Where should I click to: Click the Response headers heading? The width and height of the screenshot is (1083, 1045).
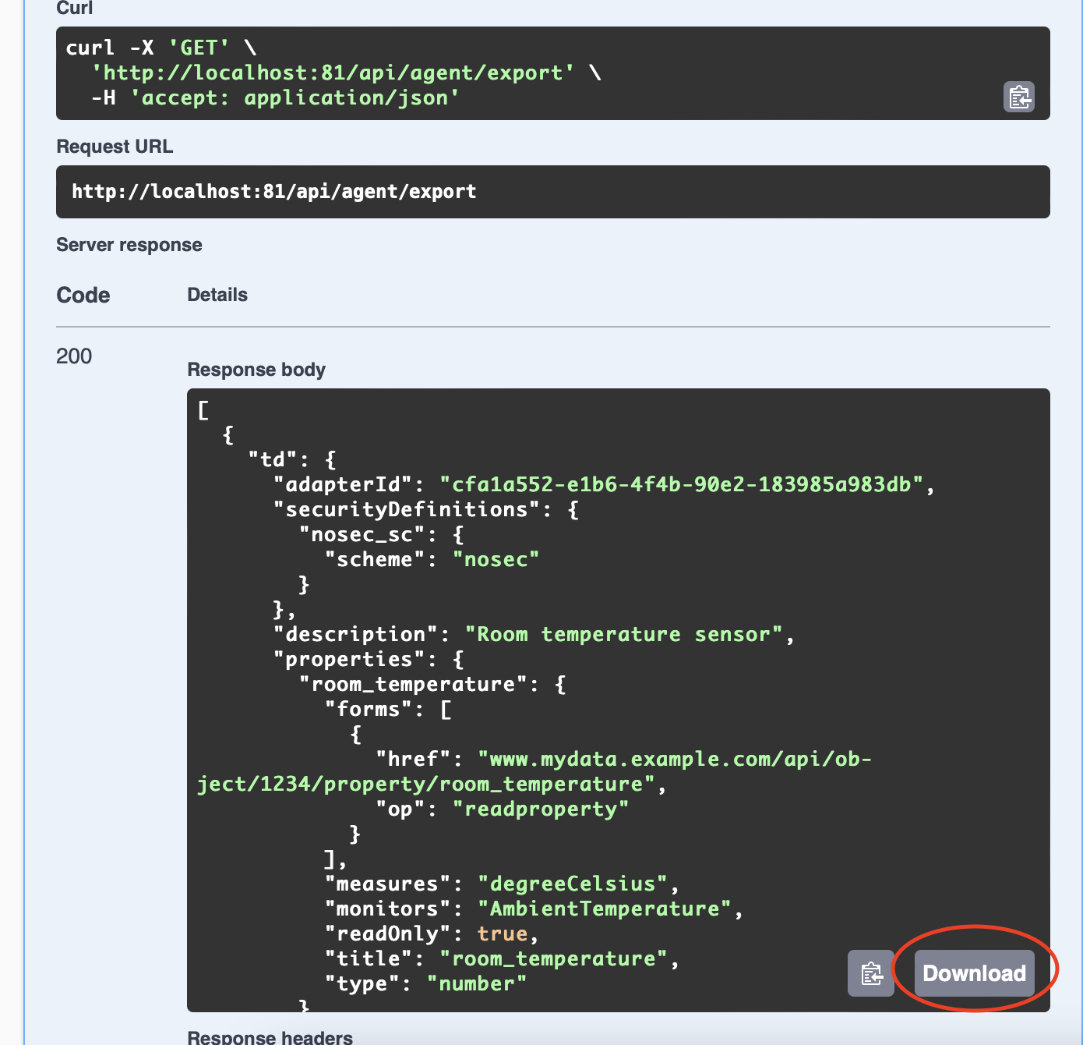pyautogui.click(x=270, y=1036)
